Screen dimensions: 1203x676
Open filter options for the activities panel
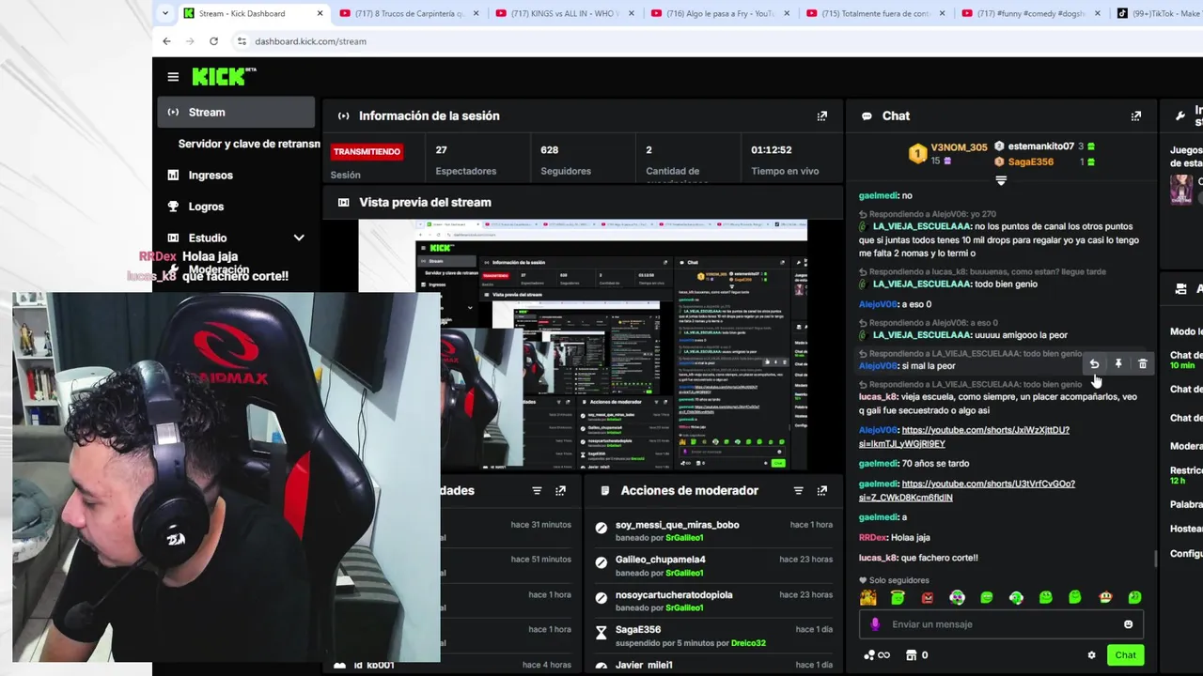click(x=537, y=490)
